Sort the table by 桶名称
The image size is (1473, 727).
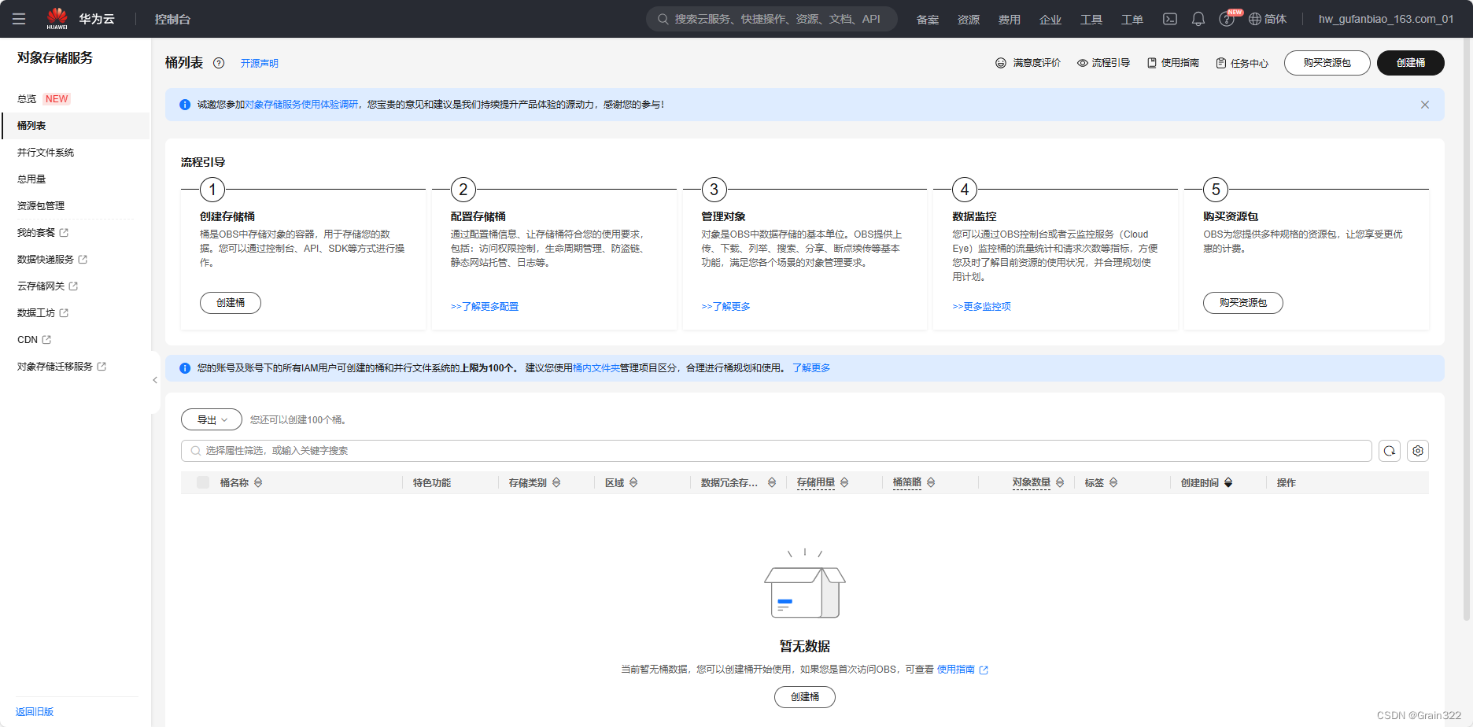(258, 482)
